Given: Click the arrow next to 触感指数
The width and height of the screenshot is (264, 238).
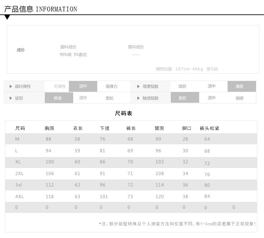Looking at the screenshot, I should point(138,98).
